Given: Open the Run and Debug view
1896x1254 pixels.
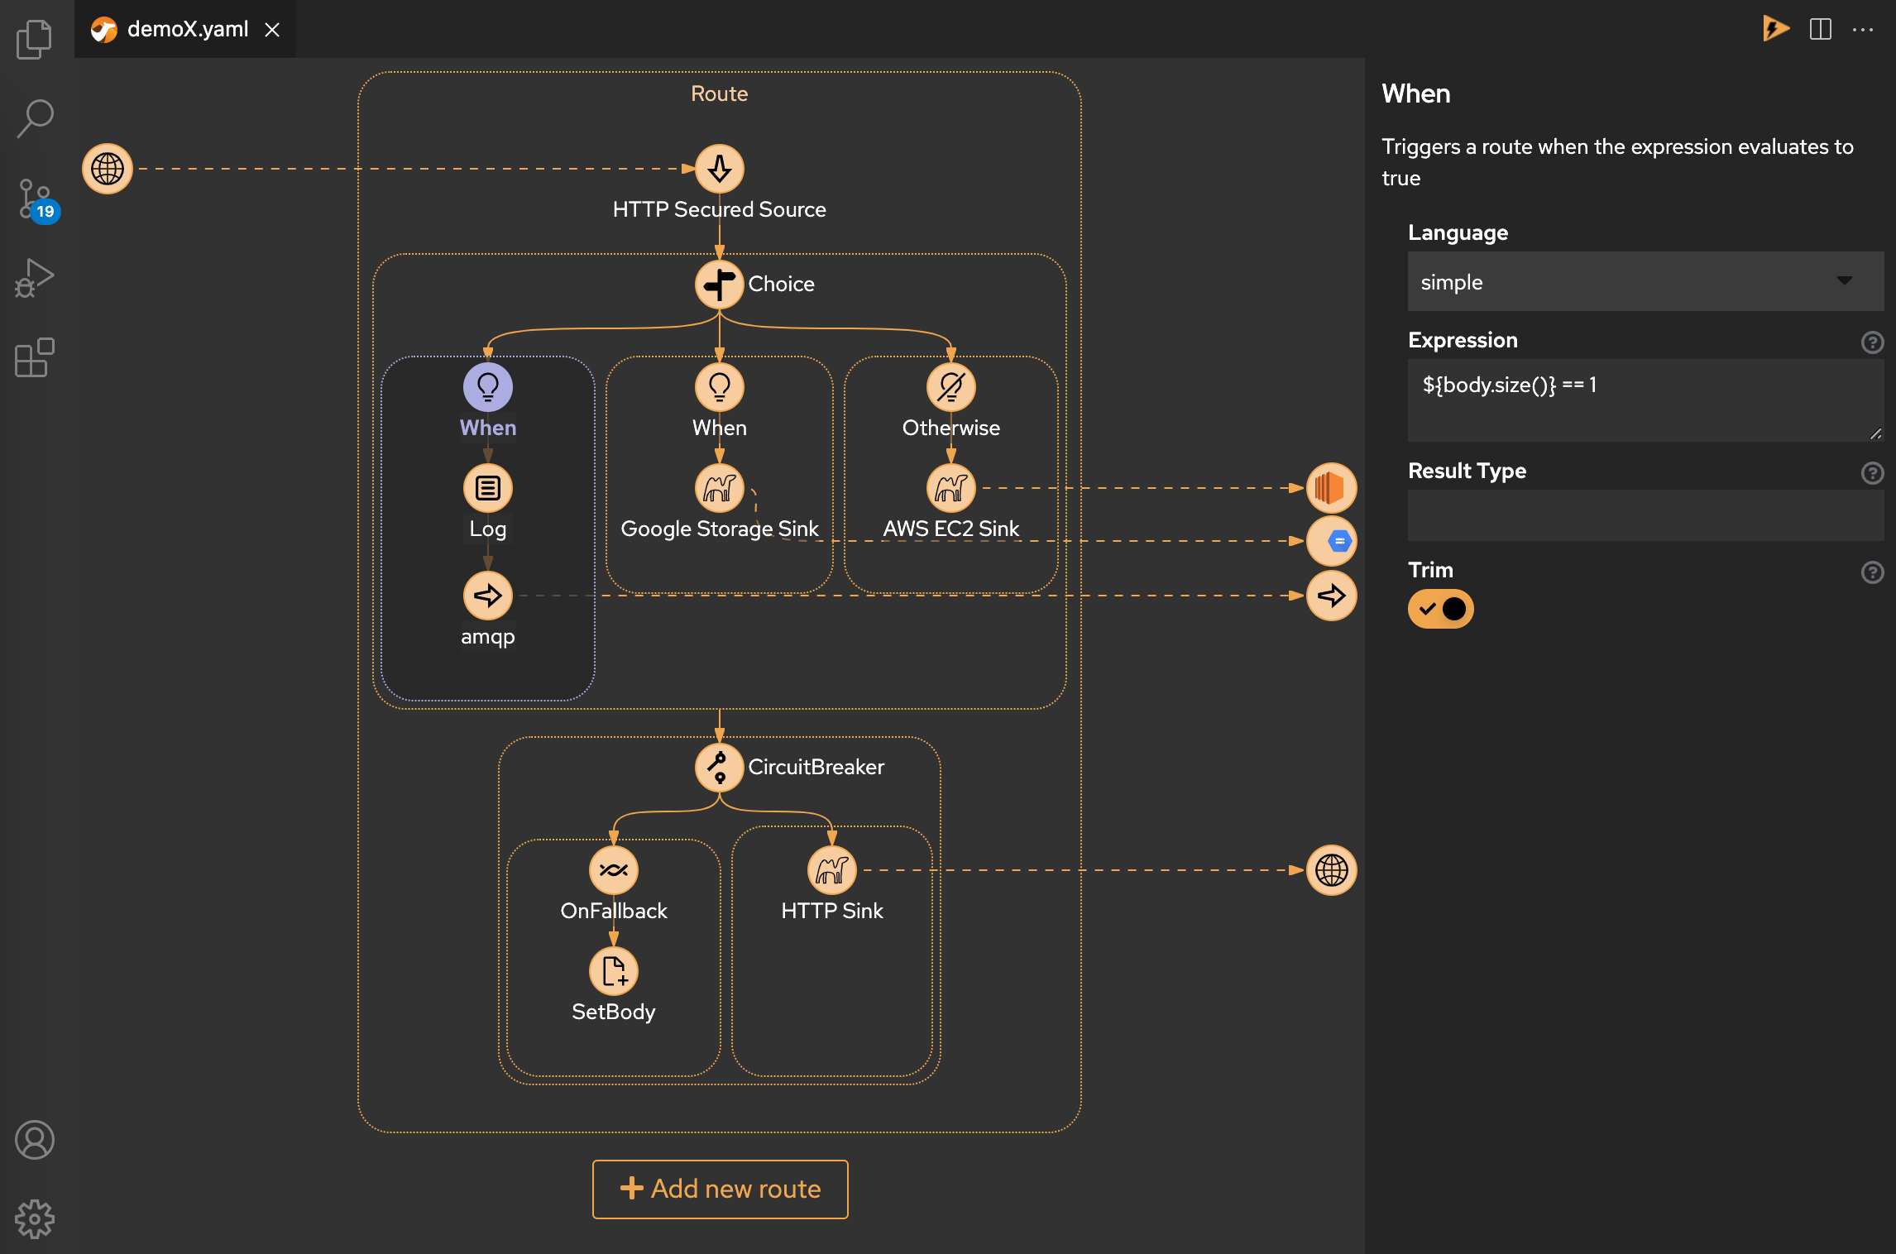Looking at the screenshot, I should coord(34,278).
